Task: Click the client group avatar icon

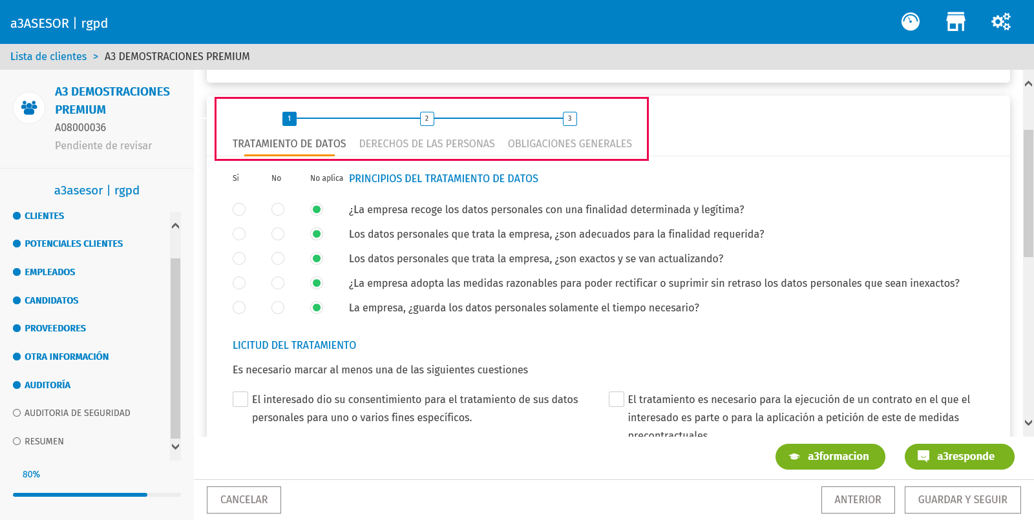Action: [29, 107]
